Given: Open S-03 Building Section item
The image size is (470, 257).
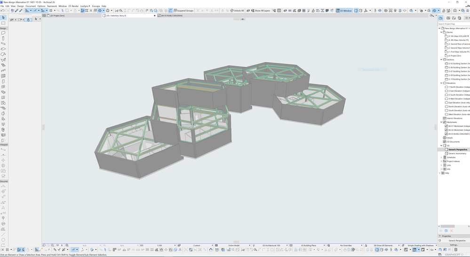Looking at the screenshot, I should (x=458, y=63).
